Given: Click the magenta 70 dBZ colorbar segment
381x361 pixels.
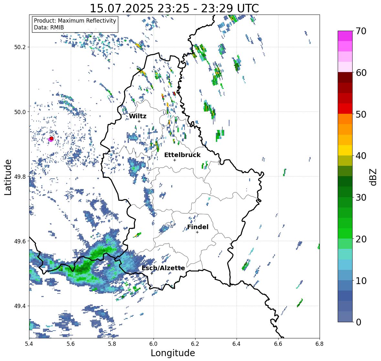Looking at the screenshot, I should tap(345, 36).
